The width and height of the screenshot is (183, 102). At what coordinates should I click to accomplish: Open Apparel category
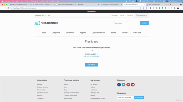(x=83, y=33)
